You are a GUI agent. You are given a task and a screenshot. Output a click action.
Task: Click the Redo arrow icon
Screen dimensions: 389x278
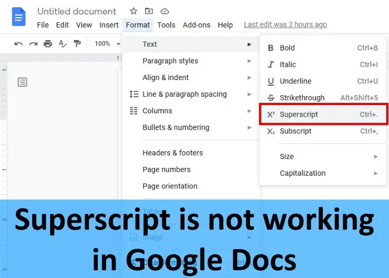pyautogui.click(x=33, y=44)
